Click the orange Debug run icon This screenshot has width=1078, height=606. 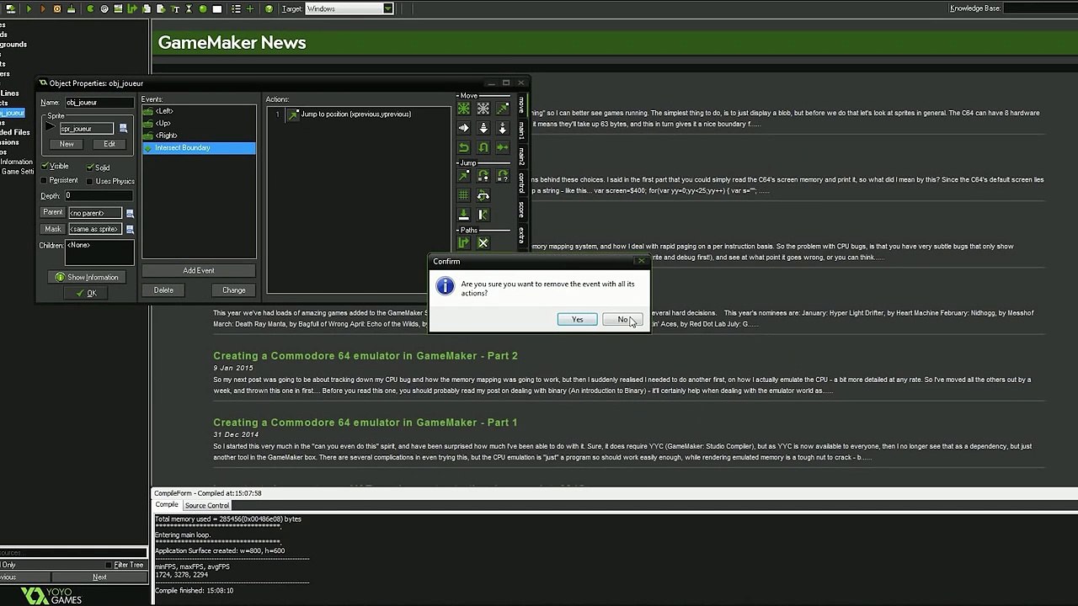coord(42,8)
